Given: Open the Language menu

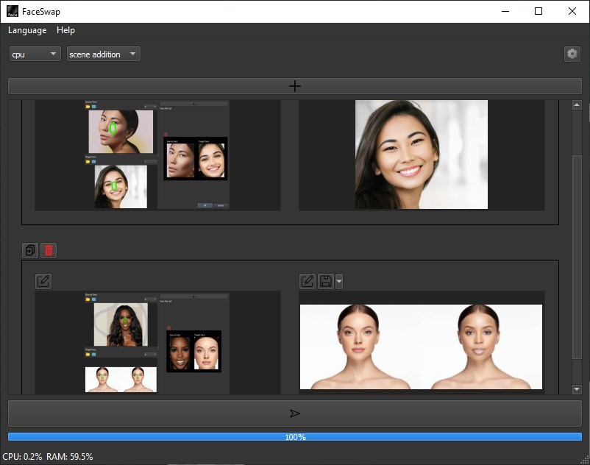Looking at the screenshot, I should pyautogui.click(x=27, y=30).
